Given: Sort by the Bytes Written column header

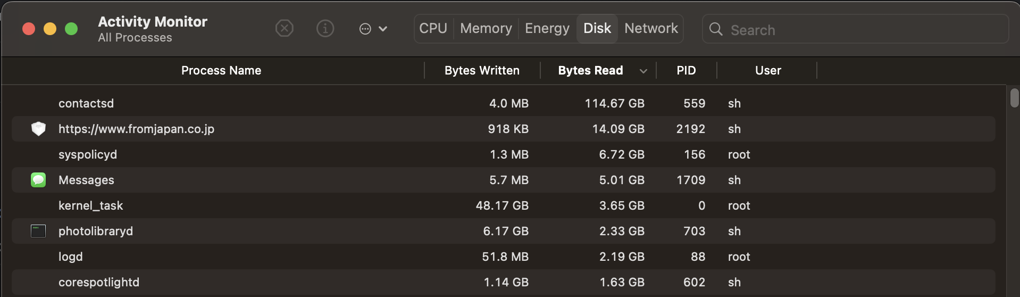Looking at the screenshot, I should (x=482, y=70).
